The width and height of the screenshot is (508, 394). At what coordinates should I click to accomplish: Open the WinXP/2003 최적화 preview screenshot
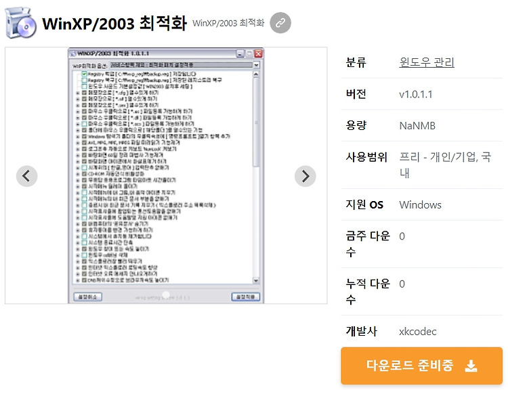coord(166,175)
